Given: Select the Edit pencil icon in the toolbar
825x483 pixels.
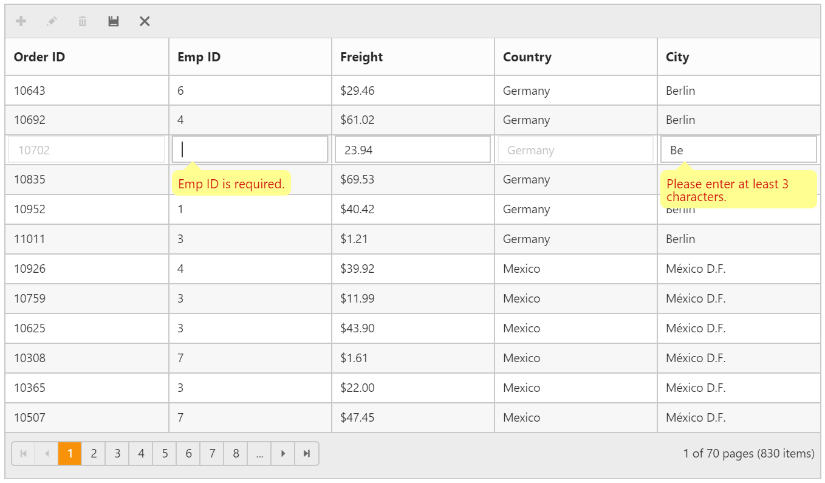Looking at the screenshot, I should [52, 21].
